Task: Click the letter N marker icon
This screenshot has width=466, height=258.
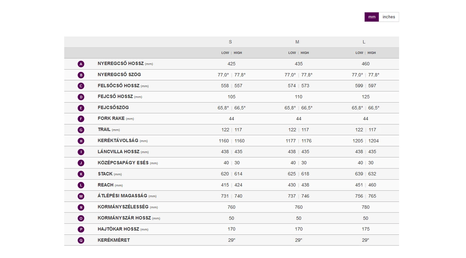Action: click(x=81, y=207)
